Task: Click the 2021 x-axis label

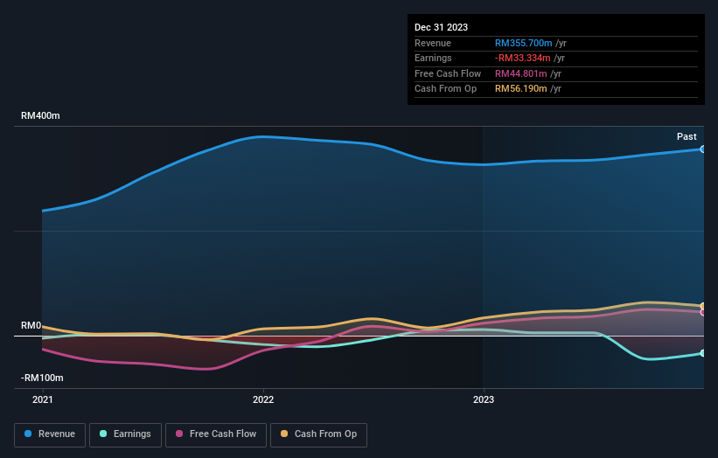Action: (x=43, y=399)
